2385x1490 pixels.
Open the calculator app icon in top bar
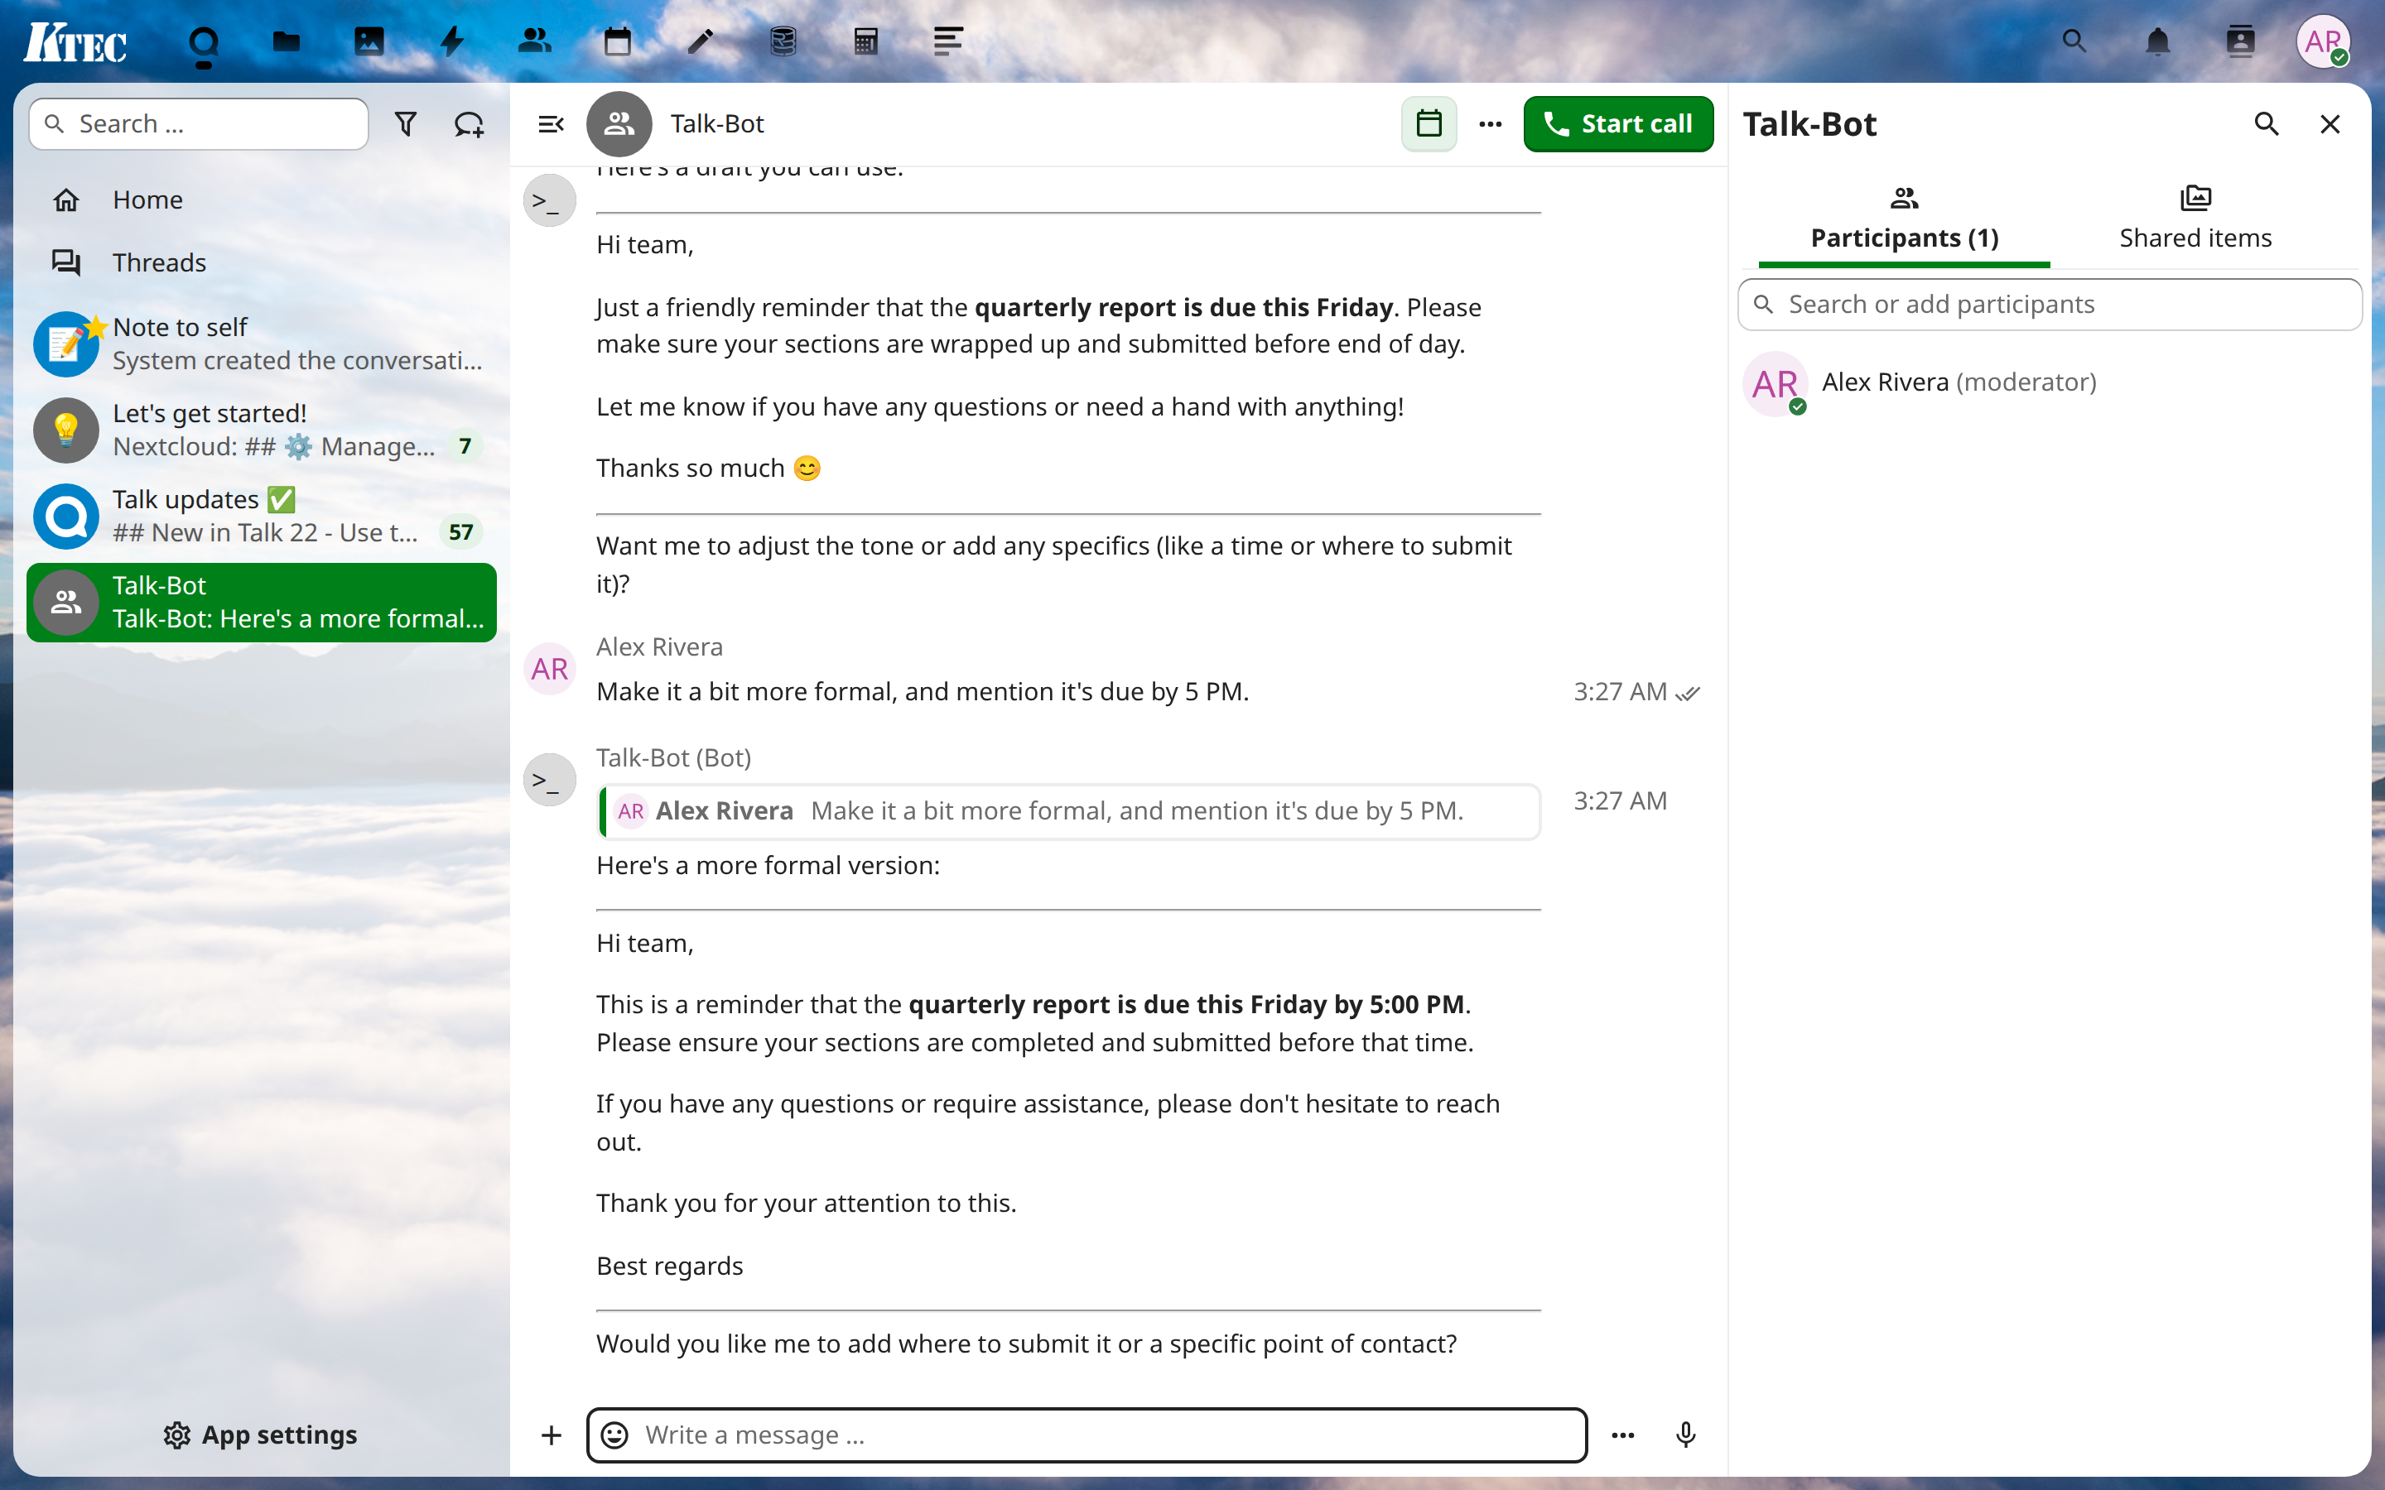(x=865, y=41)
